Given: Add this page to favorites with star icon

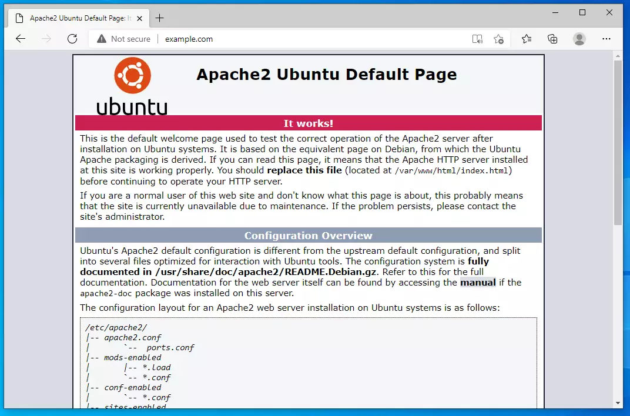Looking at the screenshot, I should click(x=499, y=39).
